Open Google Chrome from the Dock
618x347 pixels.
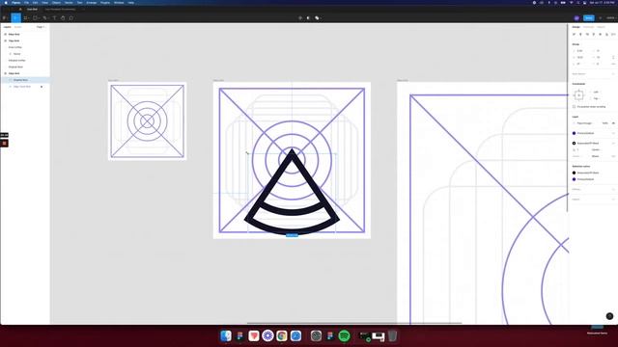(282, 336)
